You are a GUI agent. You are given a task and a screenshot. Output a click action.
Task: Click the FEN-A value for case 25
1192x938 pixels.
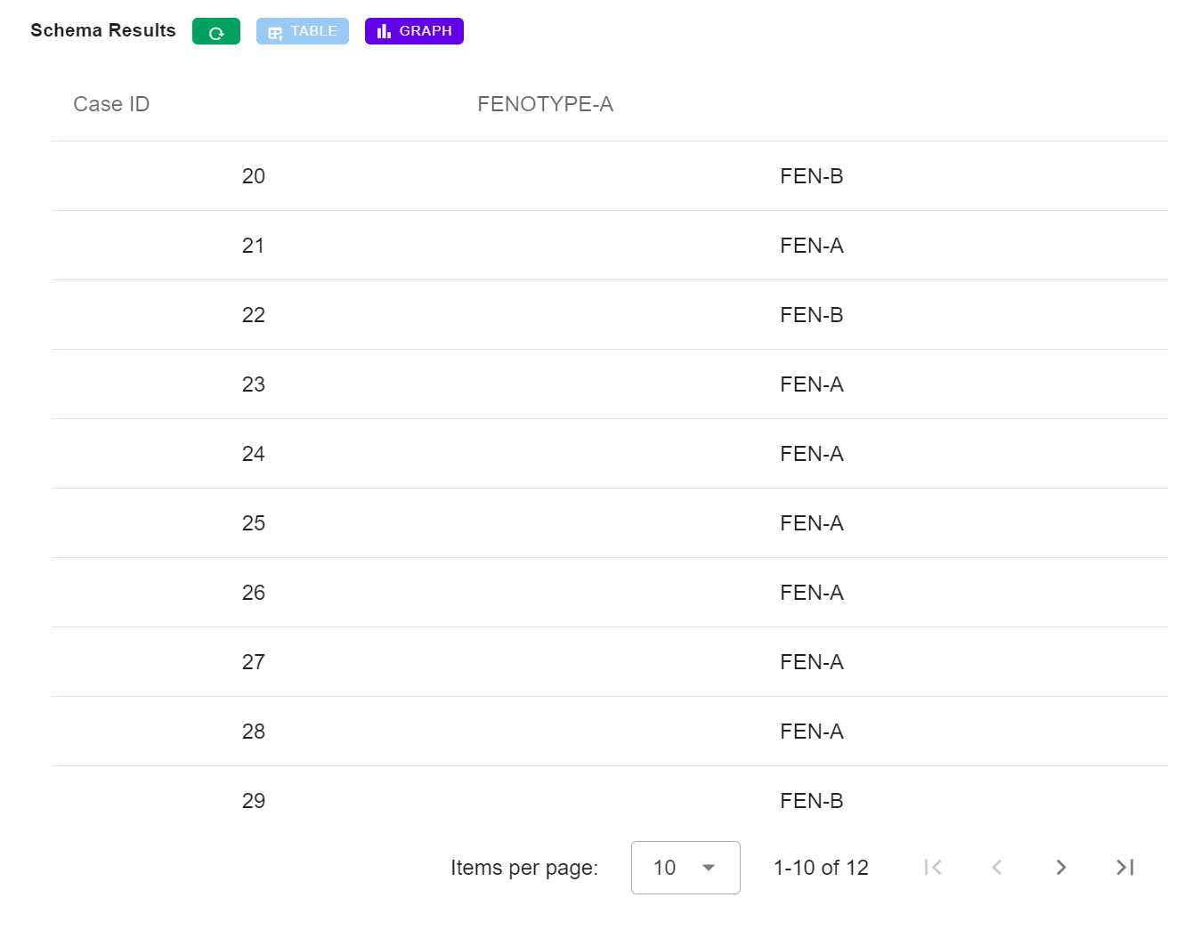click(811, 523)
